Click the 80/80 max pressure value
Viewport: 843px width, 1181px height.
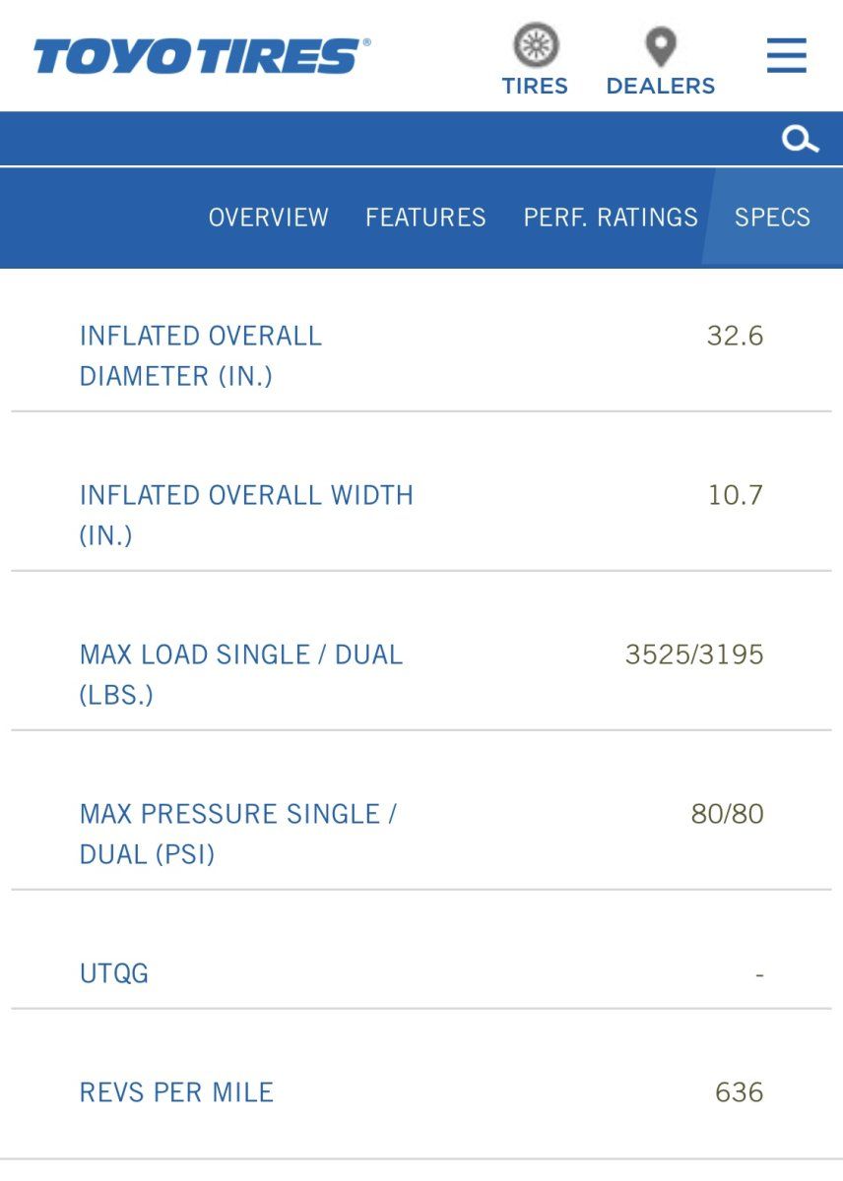pyautogui.click(x=727, y=814)
